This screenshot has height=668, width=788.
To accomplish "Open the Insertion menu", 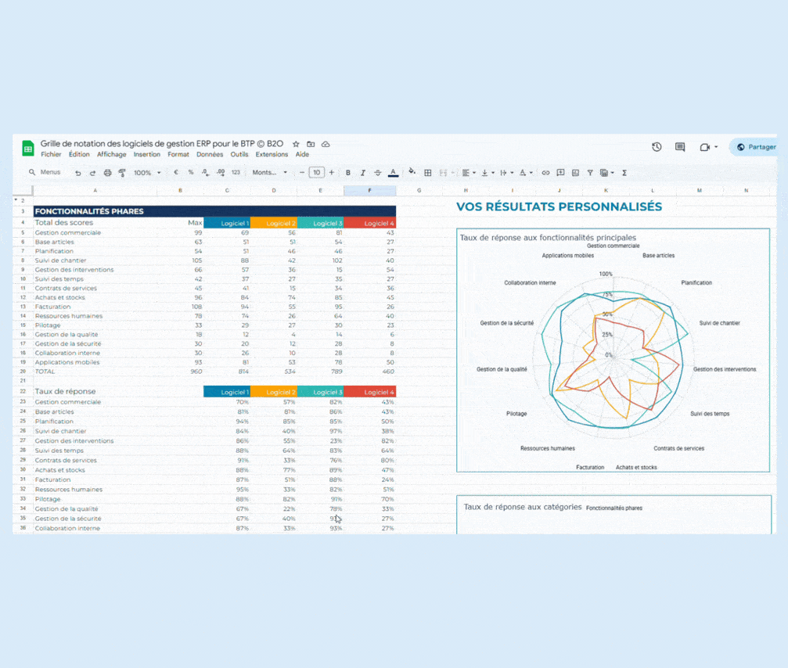I will (x=147, y=155).
